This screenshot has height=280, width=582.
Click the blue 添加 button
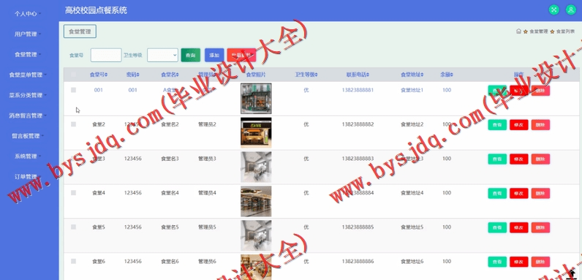pyautogui.click(x=214, y=55)
